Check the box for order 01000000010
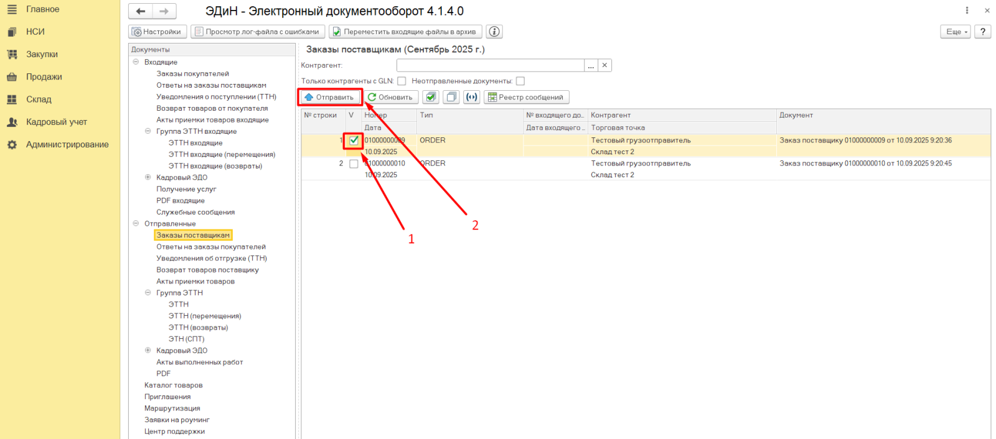Image resolution: width=996 pixels, height=439 pixels. (x=354, y=164)
